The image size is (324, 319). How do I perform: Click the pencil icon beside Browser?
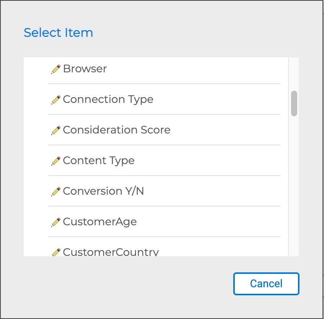click(x=56, y=69)
